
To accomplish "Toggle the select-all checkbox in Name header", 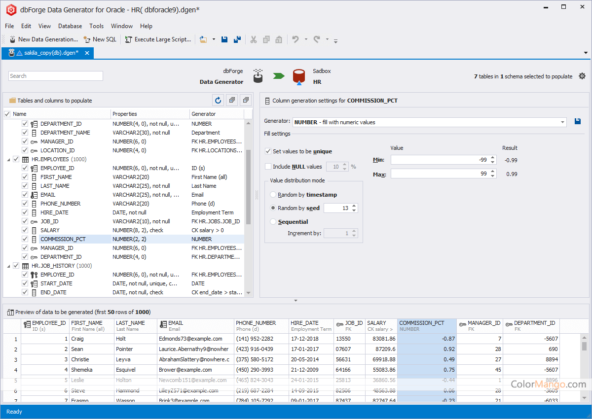I will tap(7, 114).
